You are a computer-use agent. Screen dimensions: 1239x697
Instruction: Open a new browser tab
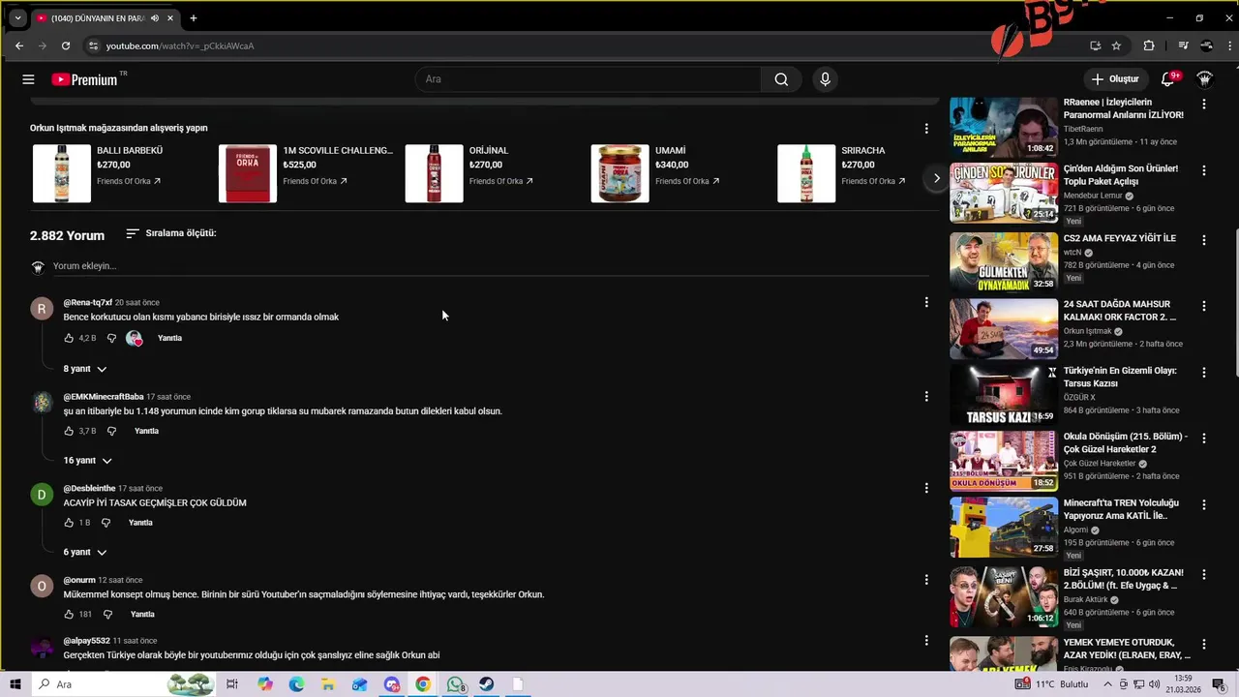(x=194, y=17)
